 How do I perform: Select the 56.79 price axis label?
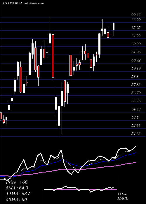point(136,93)
